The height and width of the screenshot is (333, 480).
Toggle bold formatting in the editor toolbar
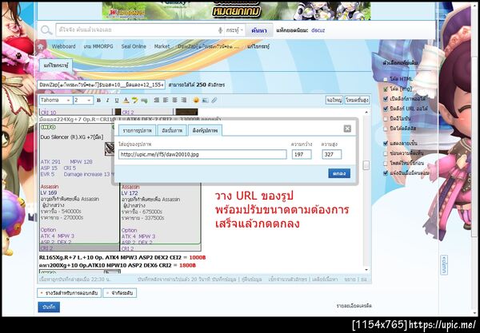98,100
